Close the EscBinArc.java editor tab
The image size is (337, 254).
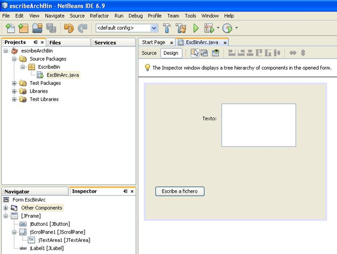225,43
